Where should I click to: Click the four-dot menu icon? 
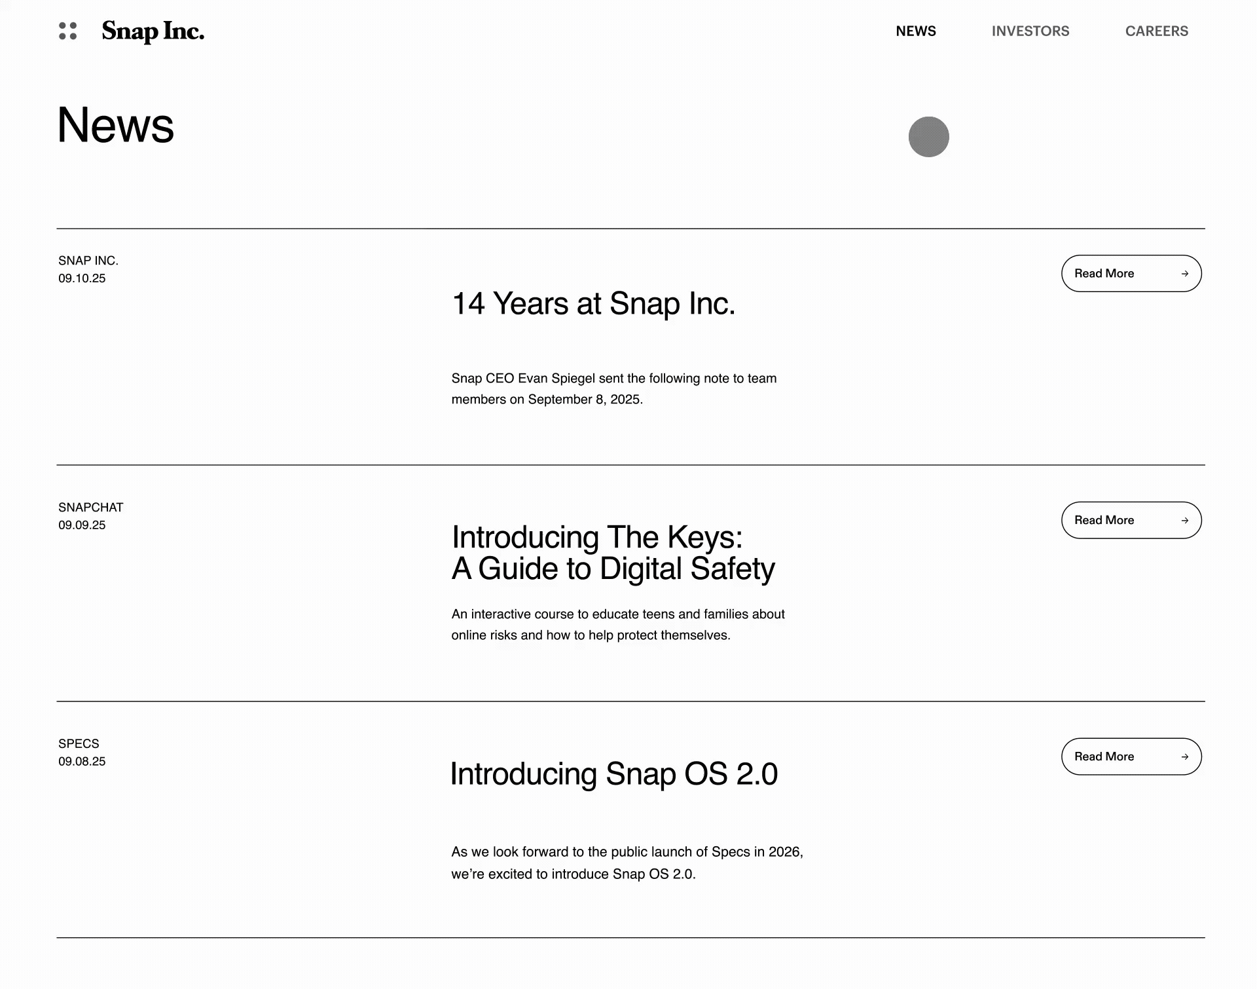coord(68,31)
